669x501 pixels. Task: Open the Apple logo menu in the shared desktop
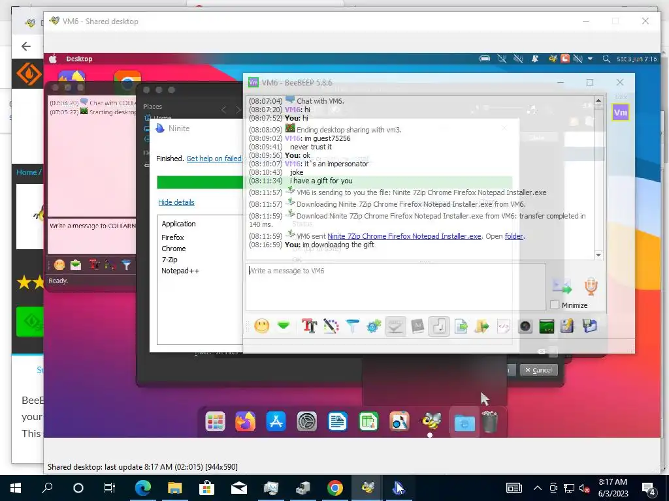pyautogui.click(x=53, y=59)
